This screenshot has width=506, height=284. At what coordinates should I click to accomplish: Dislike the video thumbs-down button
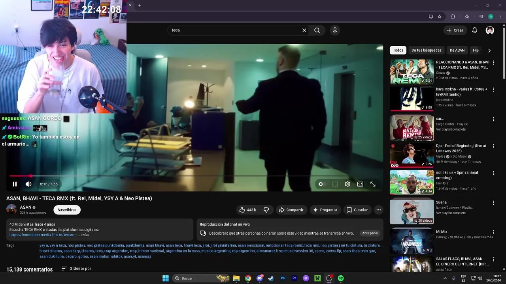click(266, 210)
